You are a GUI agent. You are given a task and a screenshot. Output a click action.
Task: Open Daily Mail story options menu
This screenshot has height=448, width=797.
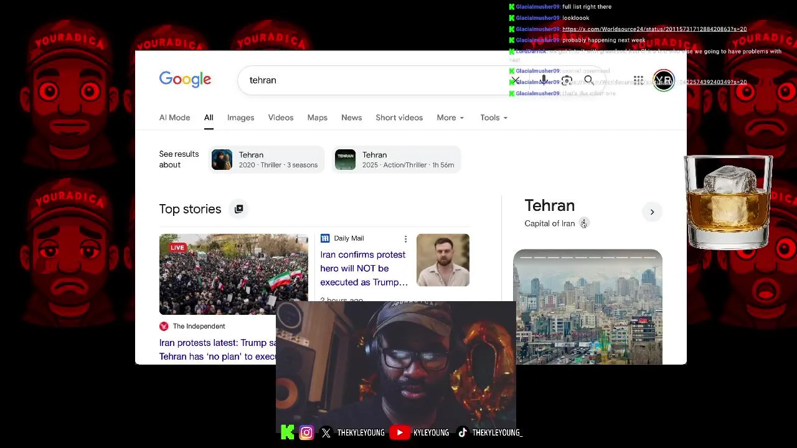405,239
